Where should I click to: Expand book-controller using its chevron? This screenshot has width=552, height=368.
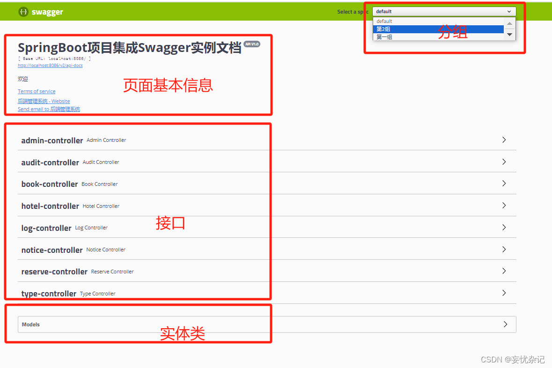pos(504,184)
